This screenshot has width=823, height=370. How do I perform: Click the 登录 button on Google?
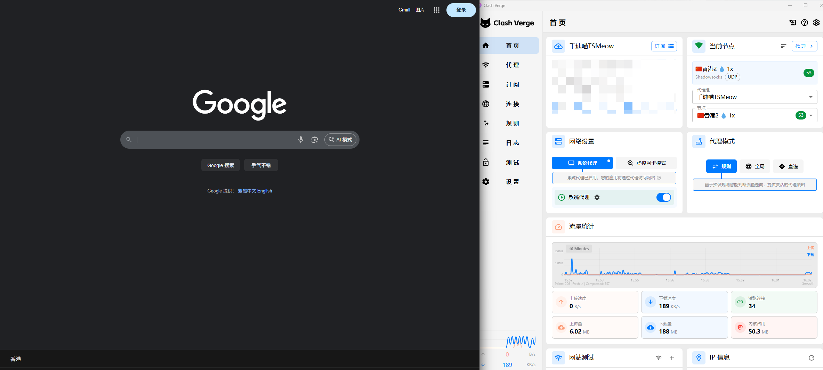click(461, 10)
